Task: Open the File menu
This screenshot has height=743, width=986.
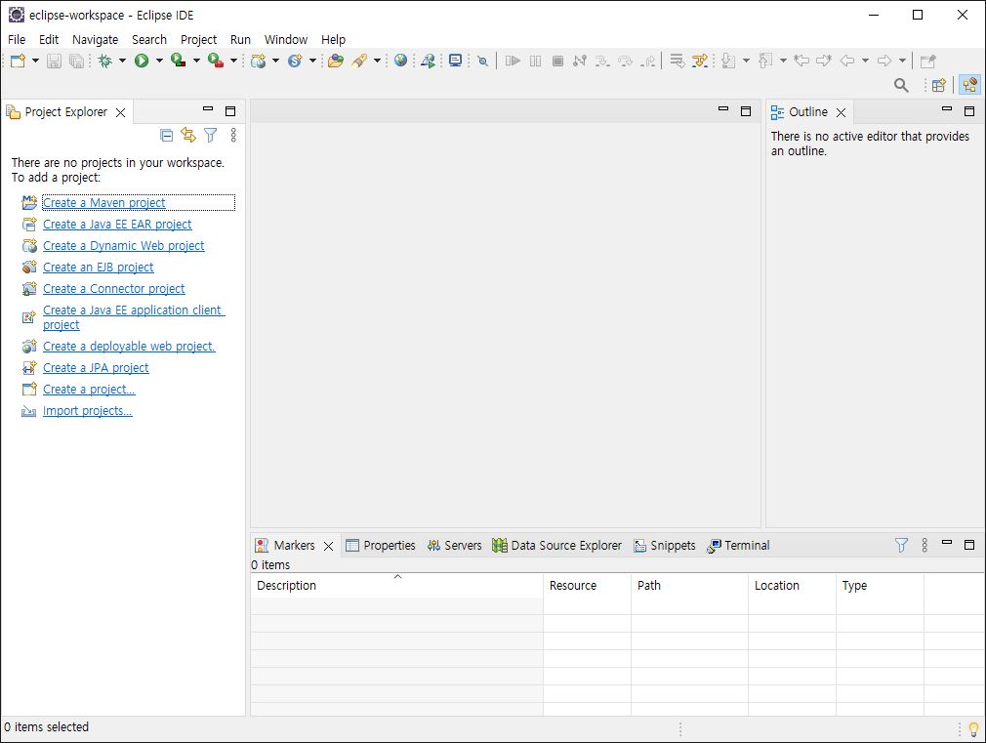Action: [17, 40]
